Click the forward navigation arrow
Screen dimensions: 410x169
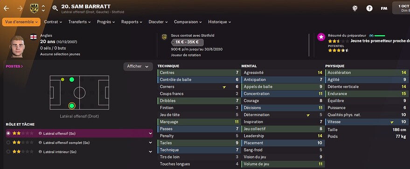[20, 8]
